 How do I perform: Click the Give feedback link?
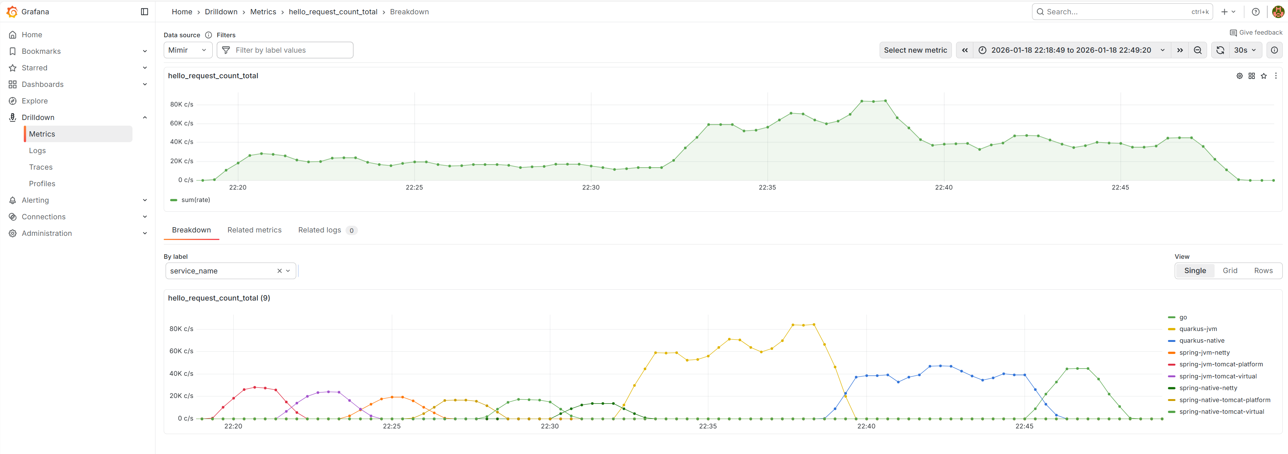click(x=1256, y=32)
